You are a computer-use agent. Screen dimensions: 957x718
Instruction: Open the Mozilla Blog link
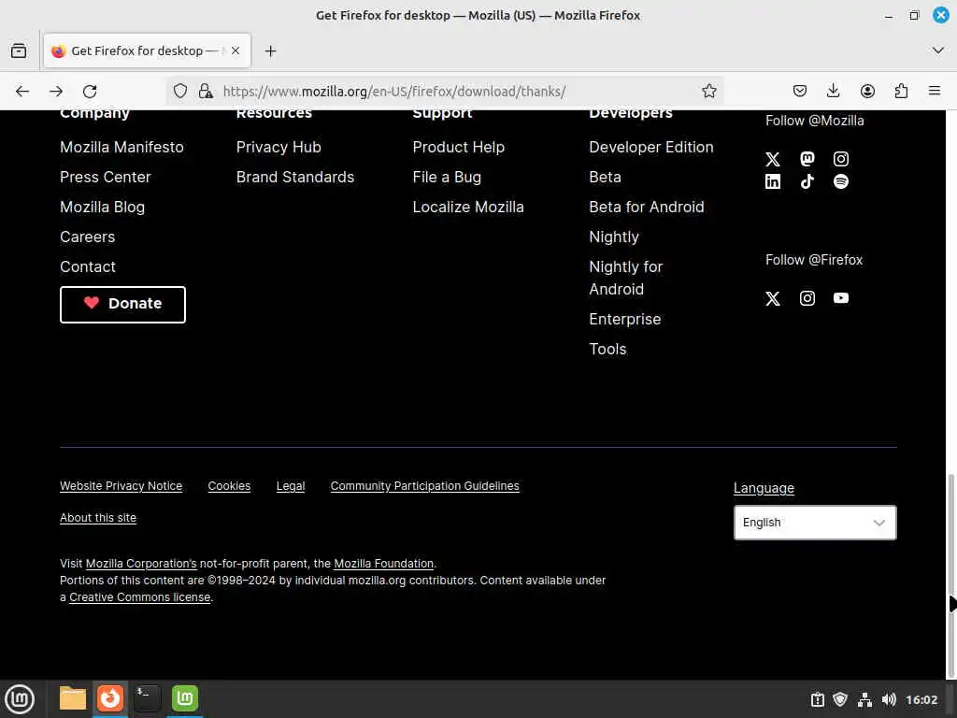click(102, 207)
